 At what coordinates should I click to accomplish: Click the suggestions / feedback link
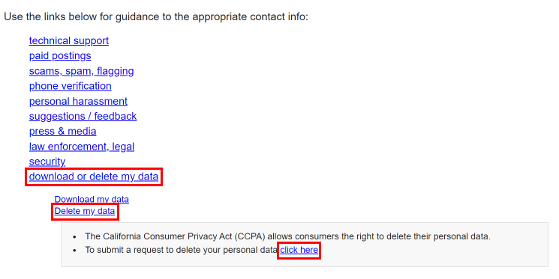tap(83, 116)
